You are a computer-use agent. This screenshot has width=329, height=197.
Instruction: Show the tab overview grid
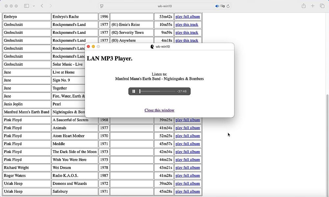point(322,6)
